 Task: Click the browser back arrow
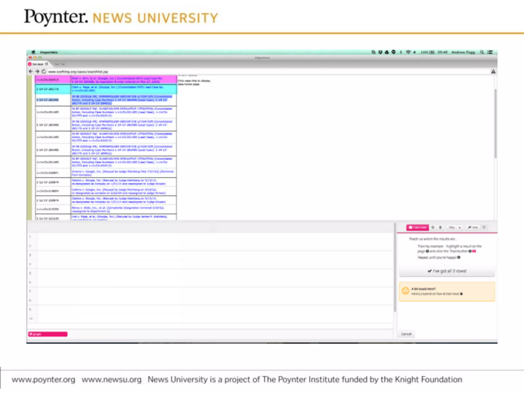click(31, 71)
